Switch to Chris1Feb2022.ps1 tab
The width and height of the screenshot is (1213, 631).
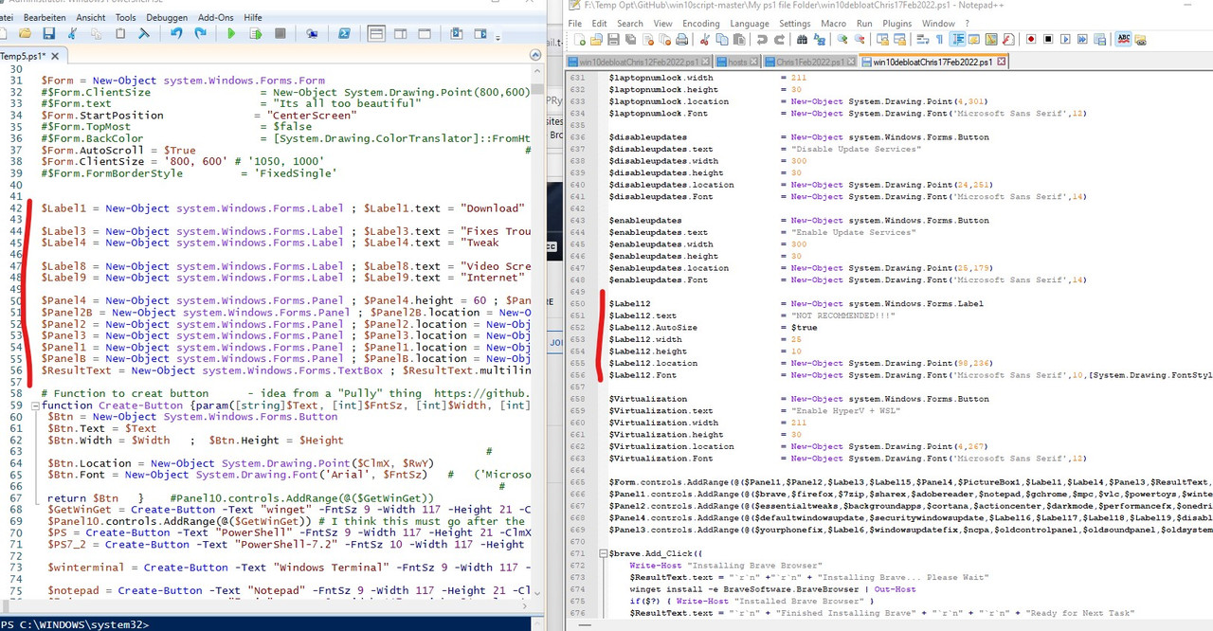[x=810, y=62]
